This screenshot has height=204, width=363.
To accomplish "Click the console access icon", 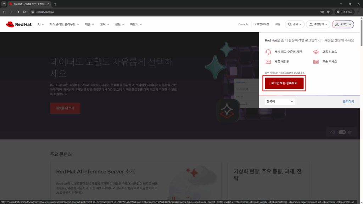I will tap(315, 62).
